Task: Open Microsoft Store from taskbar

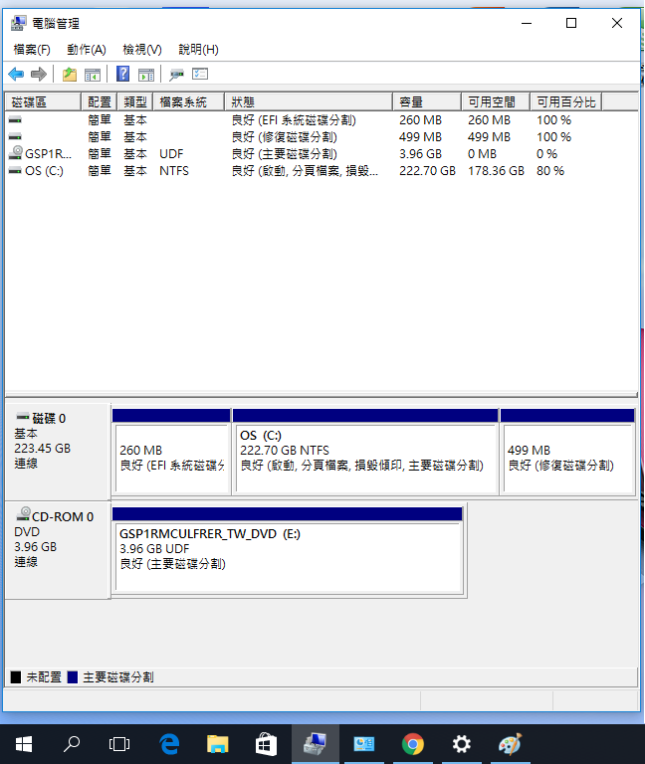Action: (x=266, y=744)
